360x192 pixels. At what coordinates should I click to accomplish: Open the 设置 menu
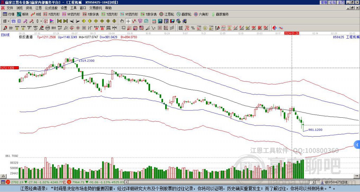coord(64,8)
